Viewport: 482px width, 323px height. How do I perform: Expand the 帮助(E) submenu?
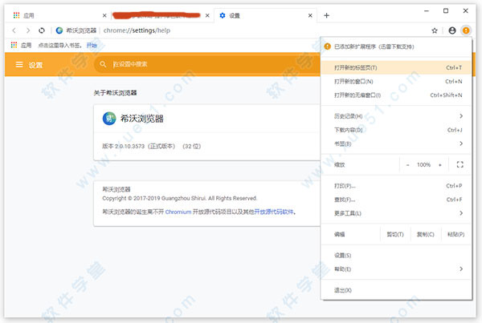396,269
